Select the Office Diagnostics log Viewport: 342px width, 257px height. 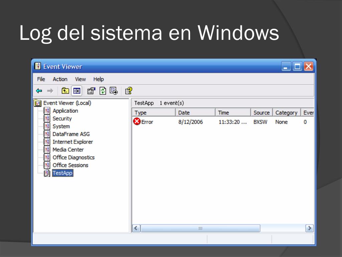coord(73,157)
